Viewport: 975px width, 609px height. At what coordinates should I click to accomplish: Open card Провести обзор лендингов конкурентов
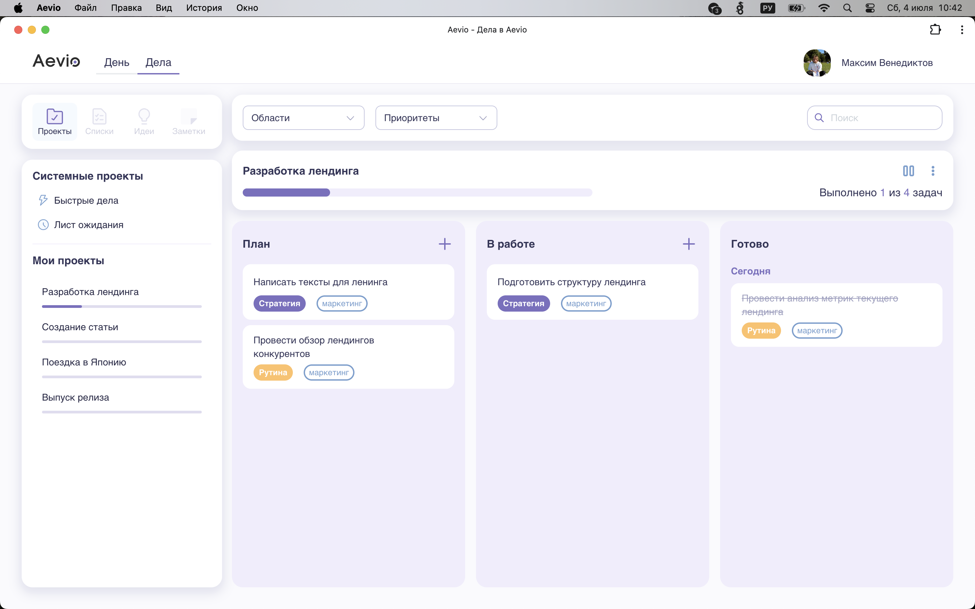pos(348,357)
